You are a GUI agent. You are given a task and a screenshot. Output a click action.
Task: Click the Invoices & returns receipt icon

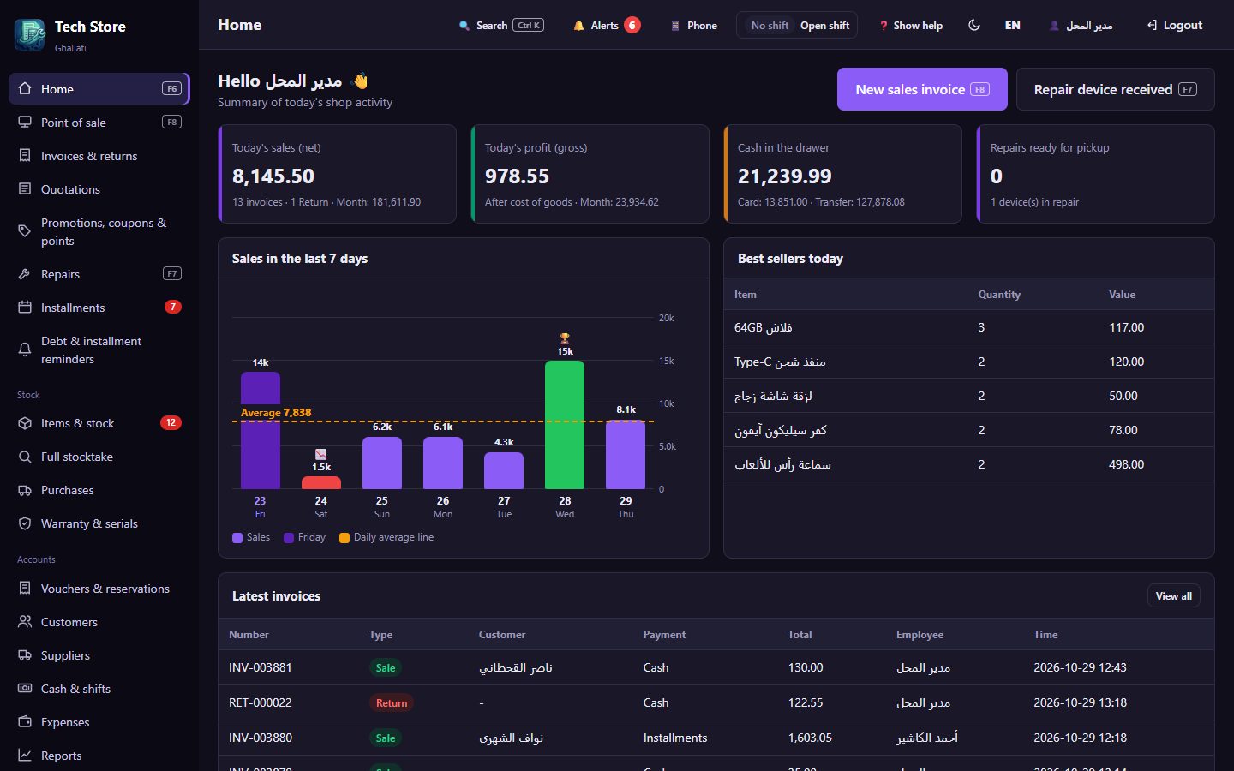pyautogui.click(x=25, y=155)
